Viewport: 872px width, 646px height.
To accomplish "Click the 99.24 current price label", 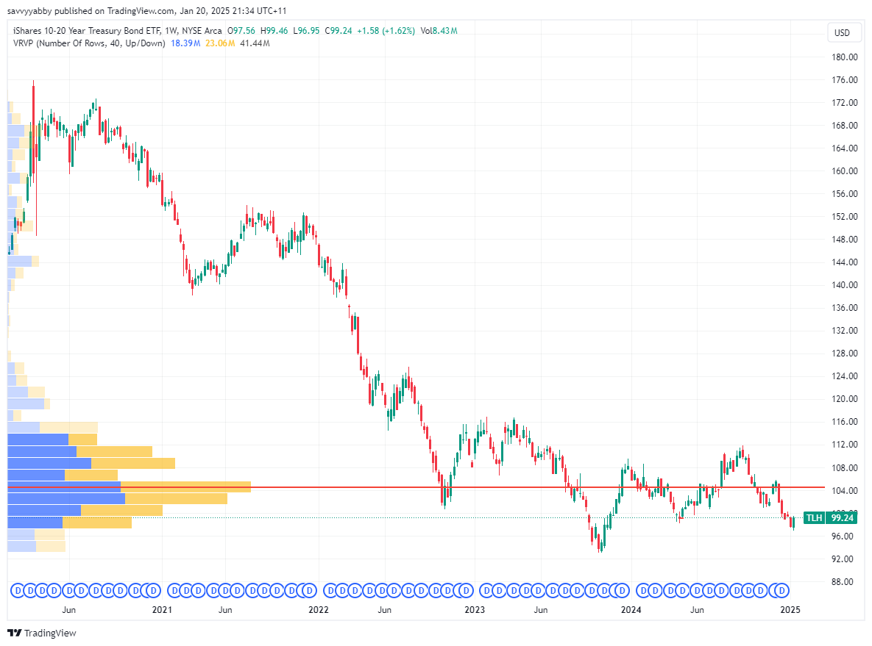I will tap(842, 517).
